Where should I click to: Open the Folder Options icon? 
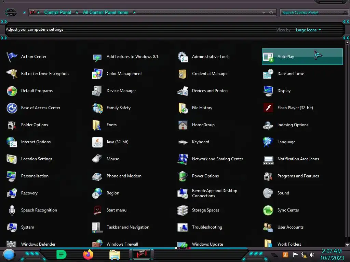tap(12, 125)
